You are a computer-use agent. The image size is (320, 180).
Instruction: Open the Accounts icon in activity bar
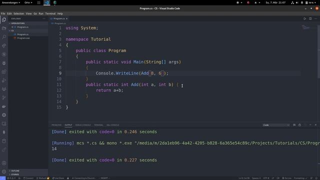click(x=4, y=163)
